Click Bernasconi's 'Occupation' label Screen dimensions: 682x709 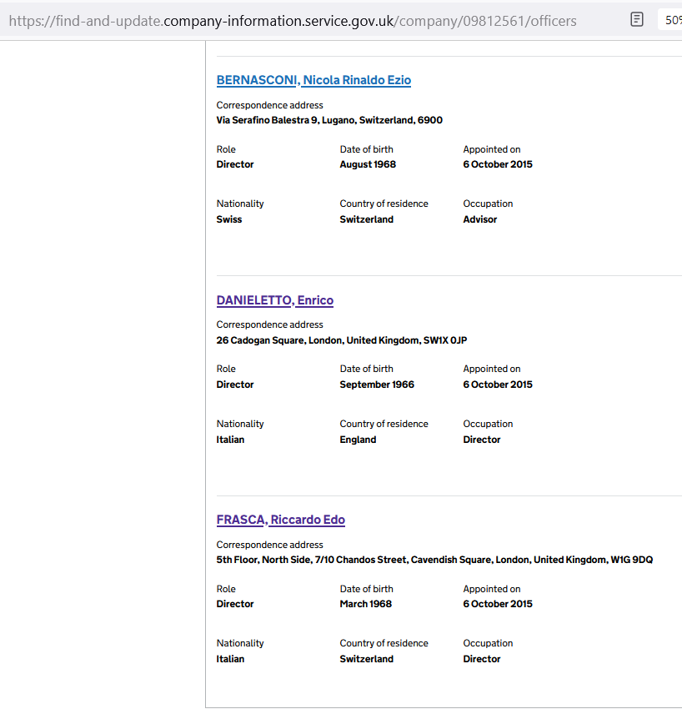coord(488,204)
